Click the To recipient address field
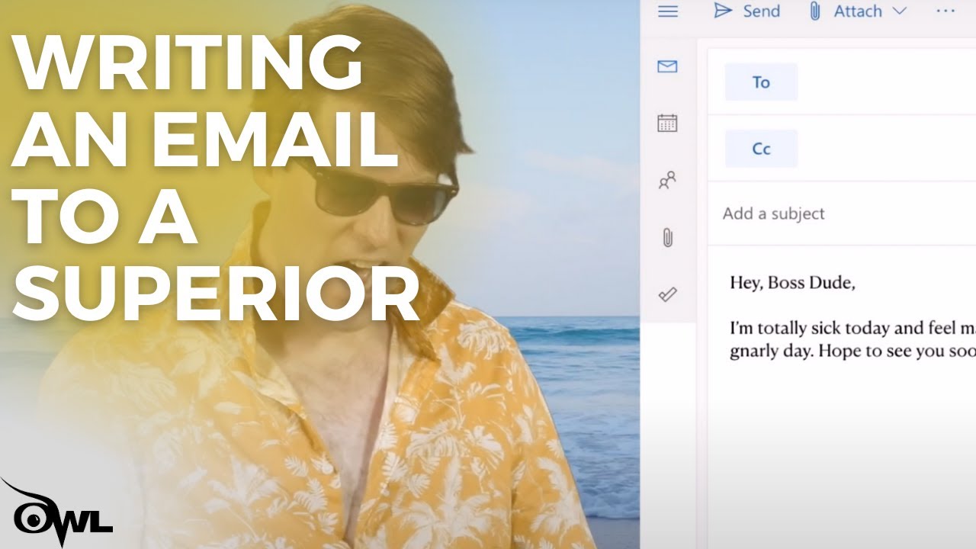Image resolution: width=976 pixels, height=549 pixels. coord(887,82)
